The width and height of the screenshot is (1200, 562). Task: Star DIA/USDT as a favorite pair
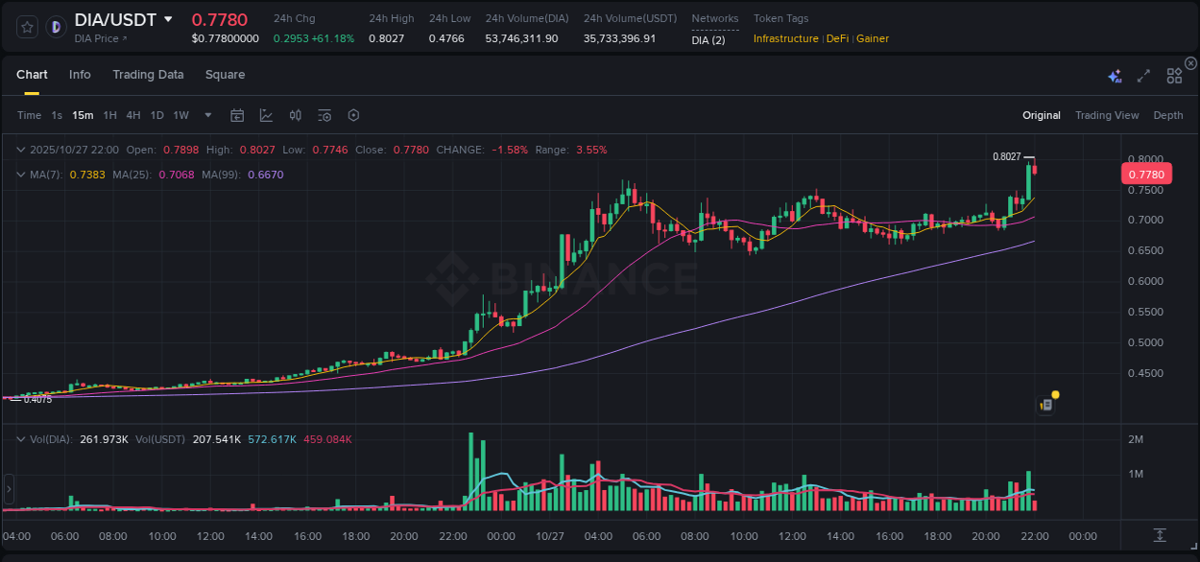tap(26, 26)
